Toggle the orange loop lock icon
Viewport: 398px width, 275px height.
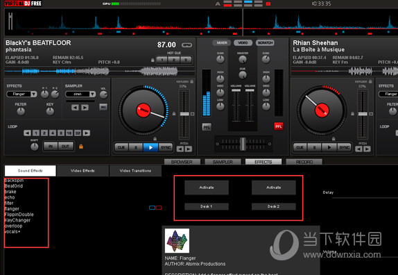point(81,147)
